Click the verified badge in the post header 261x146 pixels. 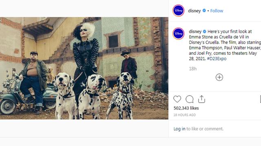pos(204,11)
